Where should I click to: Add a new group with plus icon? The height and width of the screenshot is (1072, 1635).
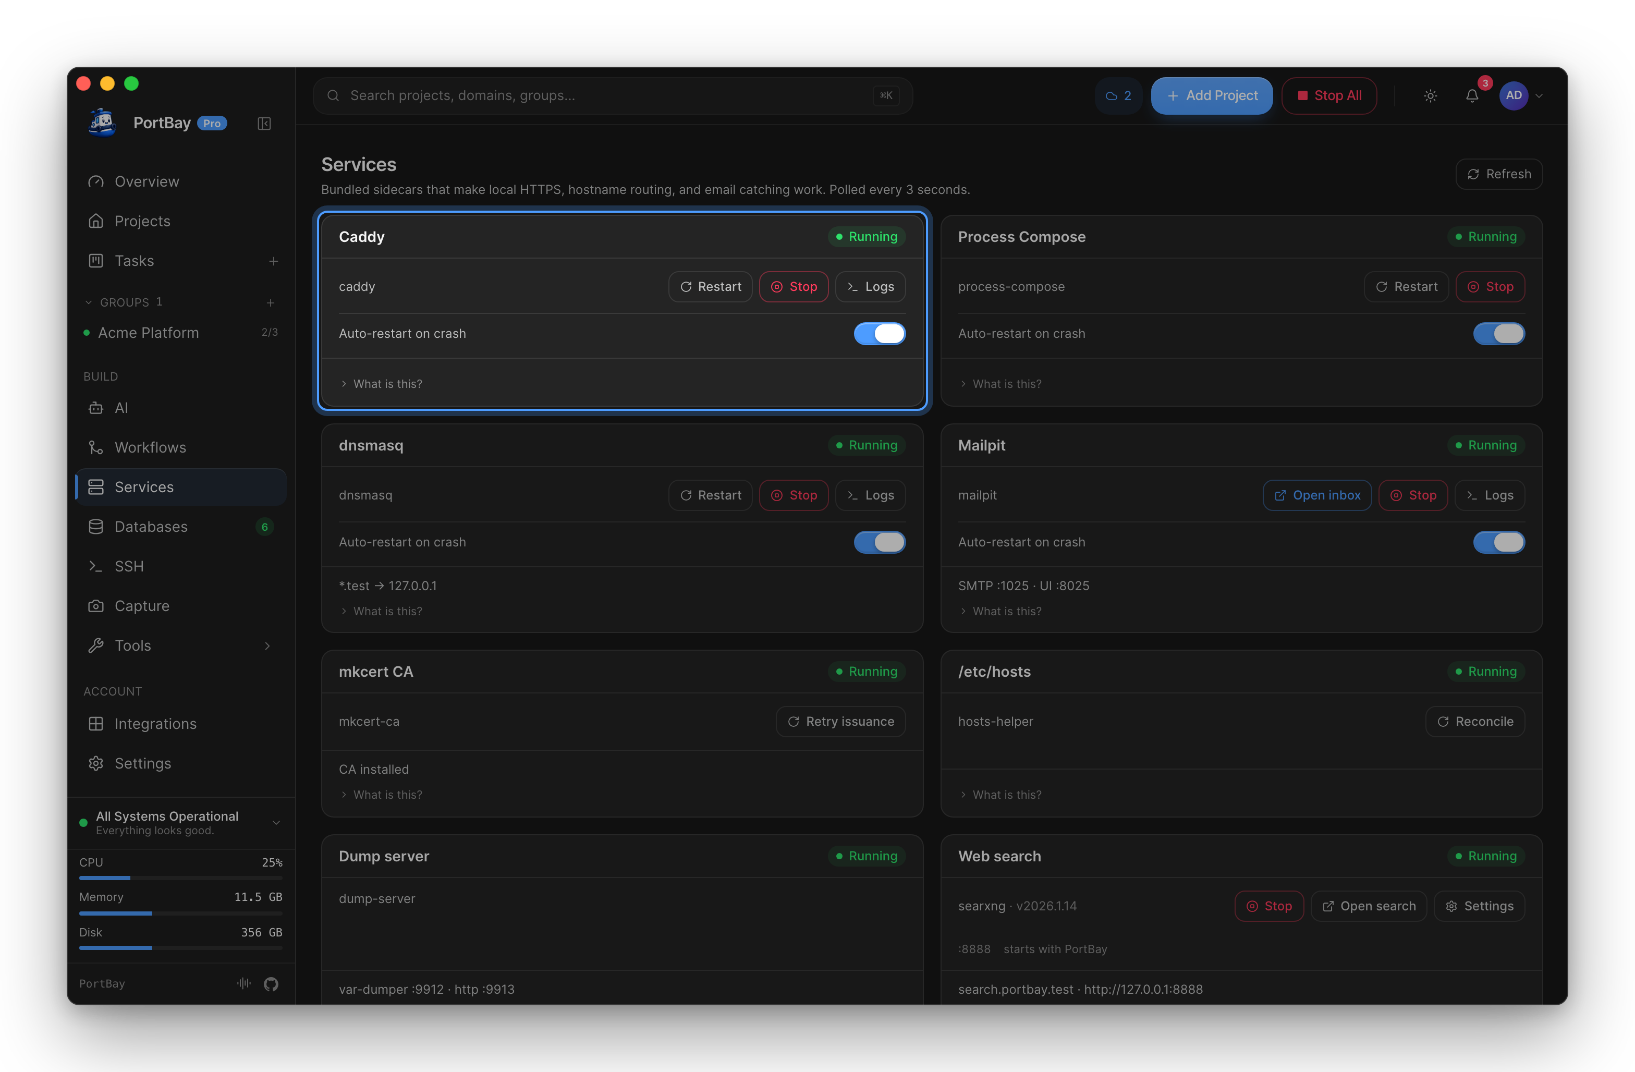[x=271, y=302]
